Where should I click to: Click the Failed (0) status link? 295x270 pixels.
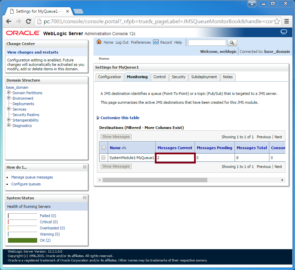48,216
